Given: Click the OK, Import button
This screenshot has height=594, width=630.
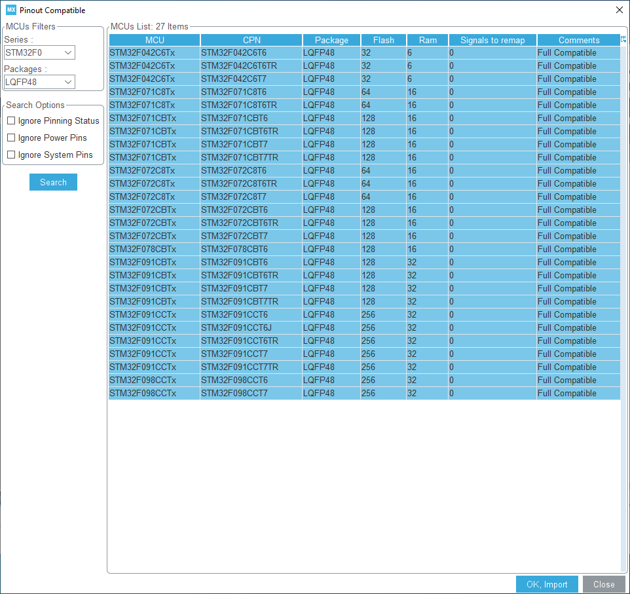Looking at the screenshot, I should pos(547,584).
